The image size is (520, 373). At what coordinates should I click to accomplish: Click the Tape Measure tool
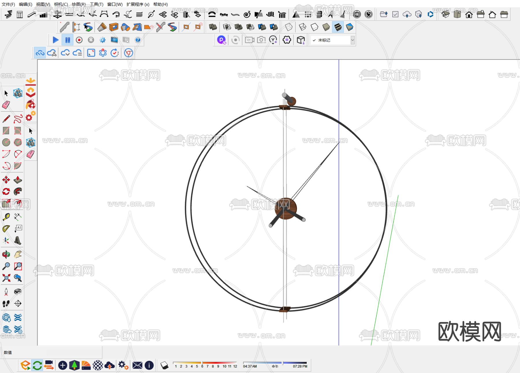tap(6, 217)
